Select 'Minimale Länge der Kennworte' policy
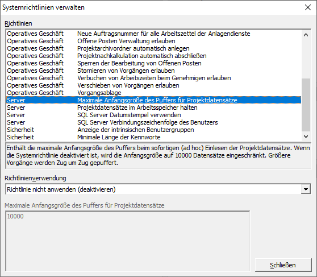 tap(153, 137)
